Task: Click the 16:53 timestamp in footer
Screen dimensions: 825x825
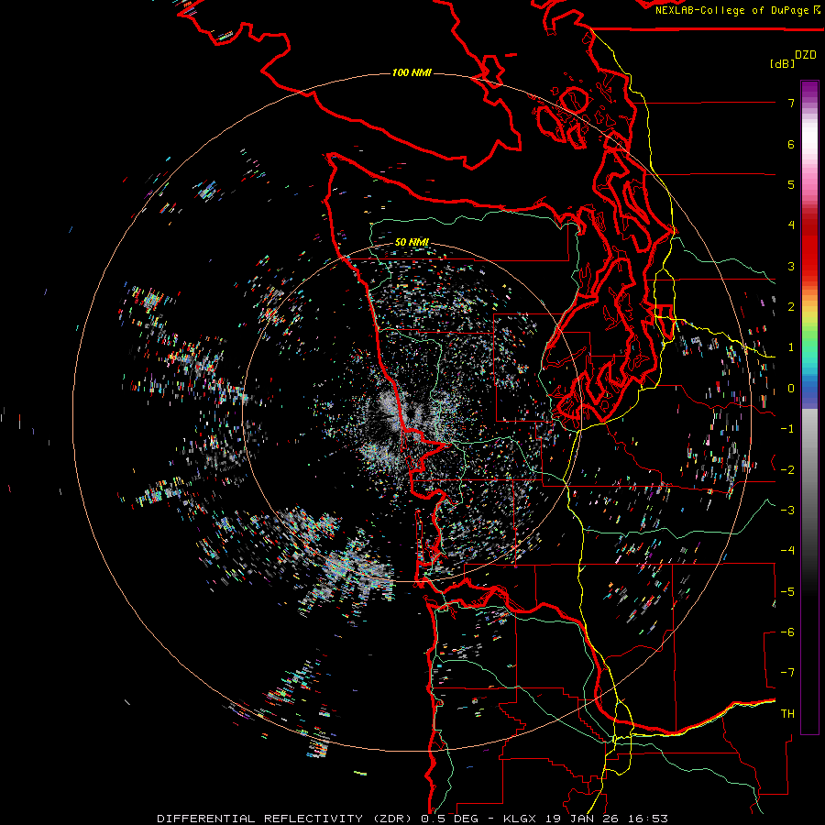Action: click(648, 819)
